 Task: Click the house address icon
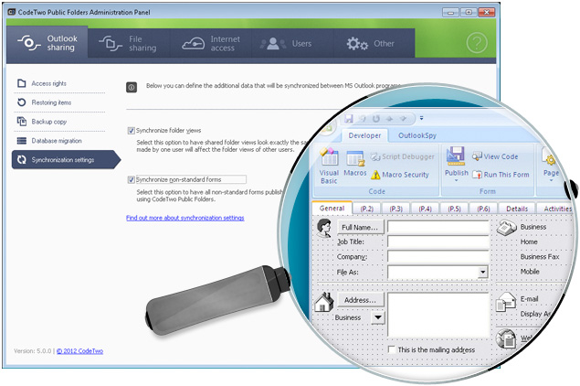323,301
